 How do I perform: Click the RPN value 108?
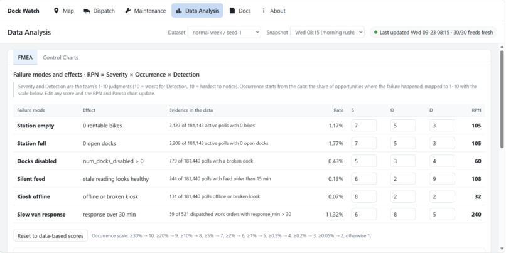(476, 179)
